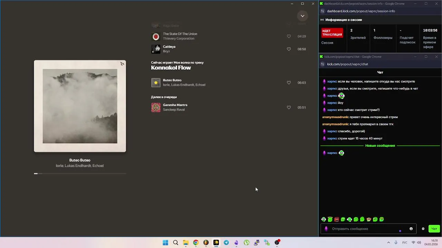Click the green Чат send button
This screenshot has width=442, height=248.
coord(434,229)
